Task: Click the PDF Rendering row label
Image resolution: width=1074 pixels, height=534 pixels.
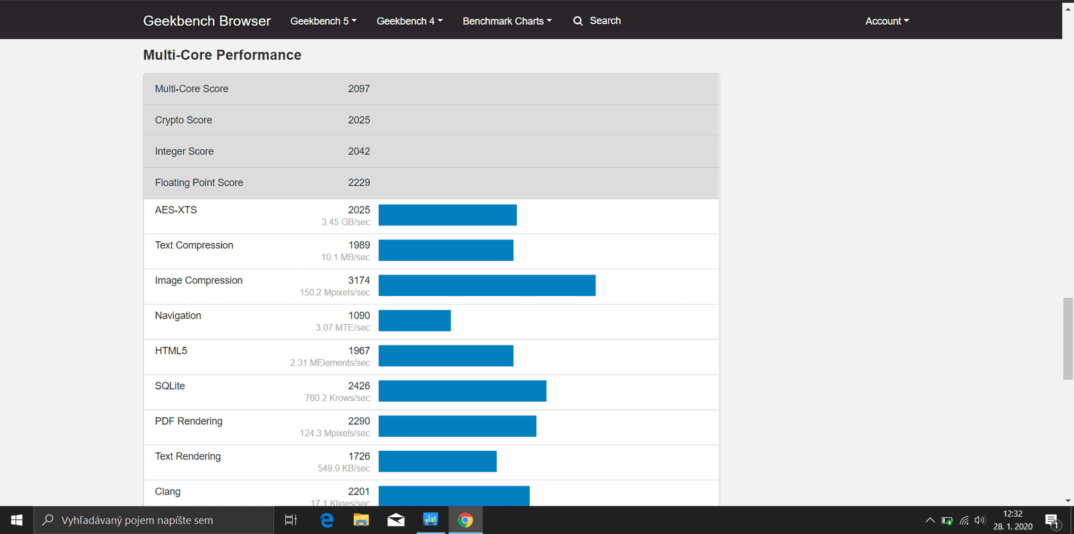Action: (189, 421)
